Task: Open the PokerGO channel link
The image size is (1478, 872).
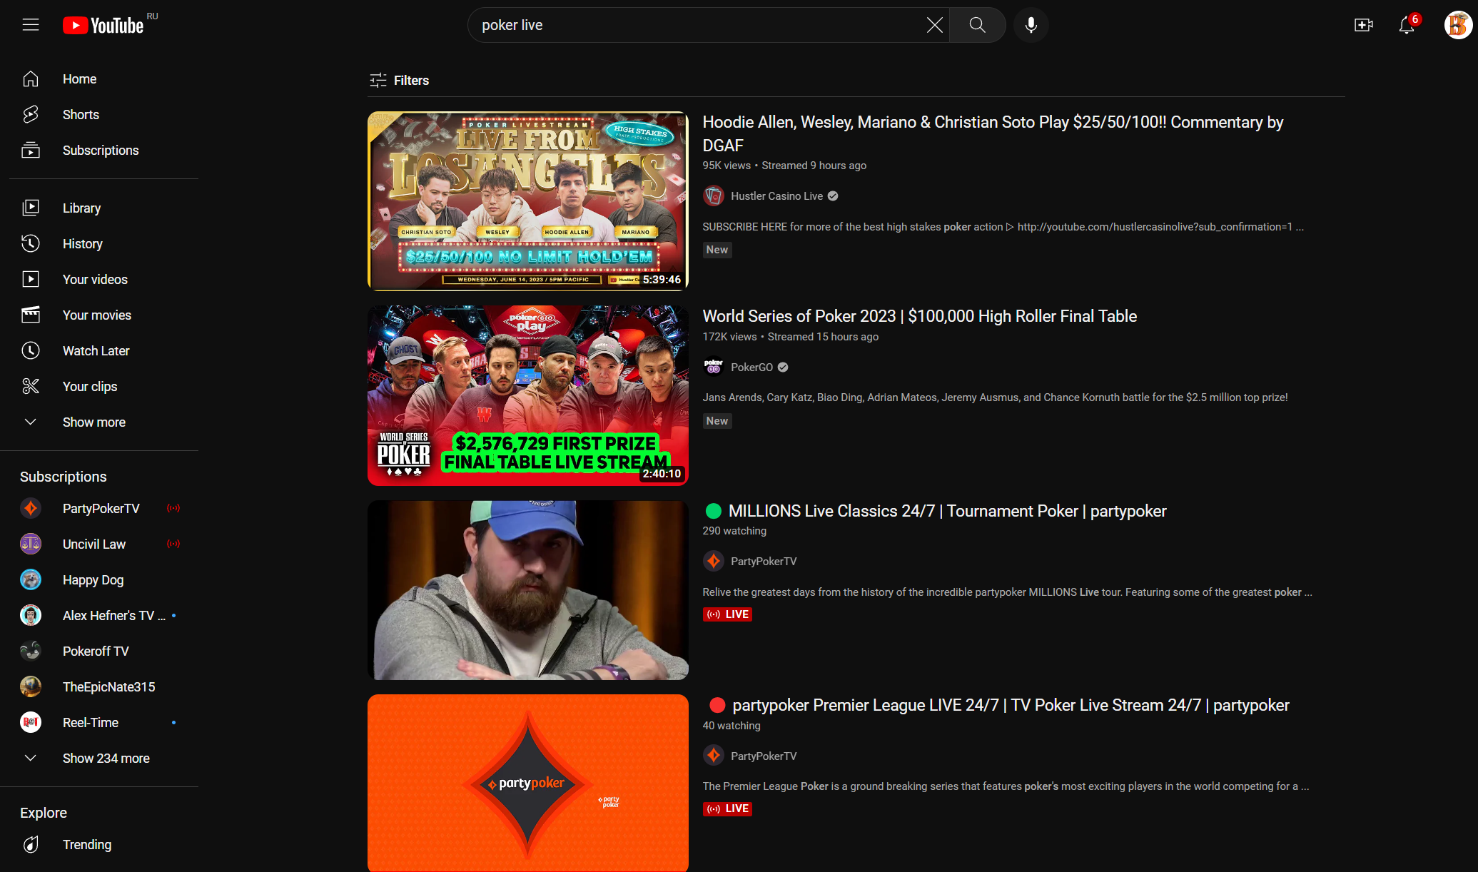Action: click(751, 367)
